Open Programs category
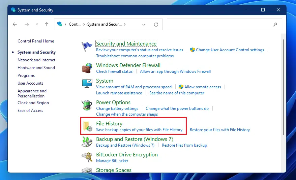The height and width of the screenshot is (180, 296). pos(26,76)
